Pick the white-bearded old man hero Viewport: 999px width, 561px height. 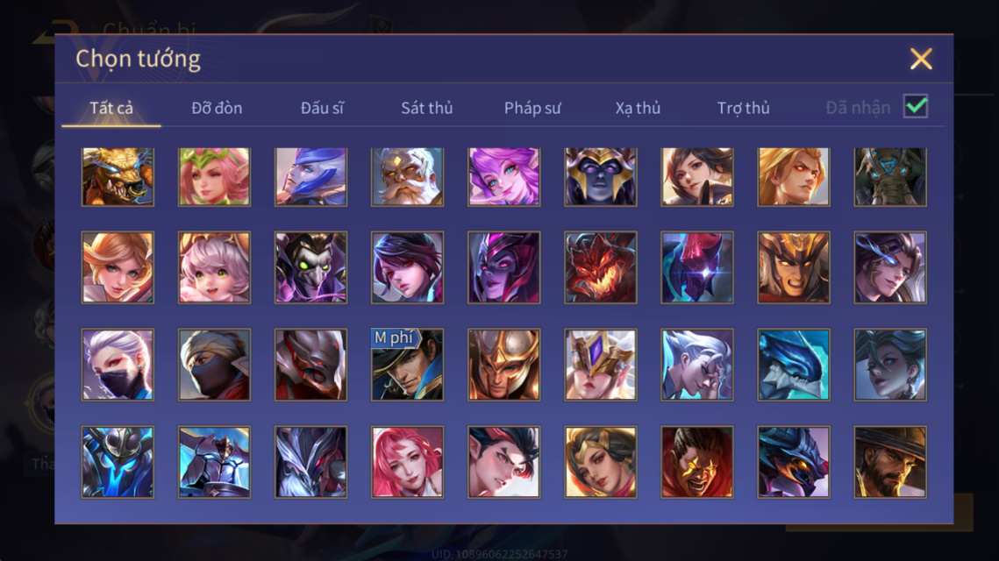(x=407, y=176)
